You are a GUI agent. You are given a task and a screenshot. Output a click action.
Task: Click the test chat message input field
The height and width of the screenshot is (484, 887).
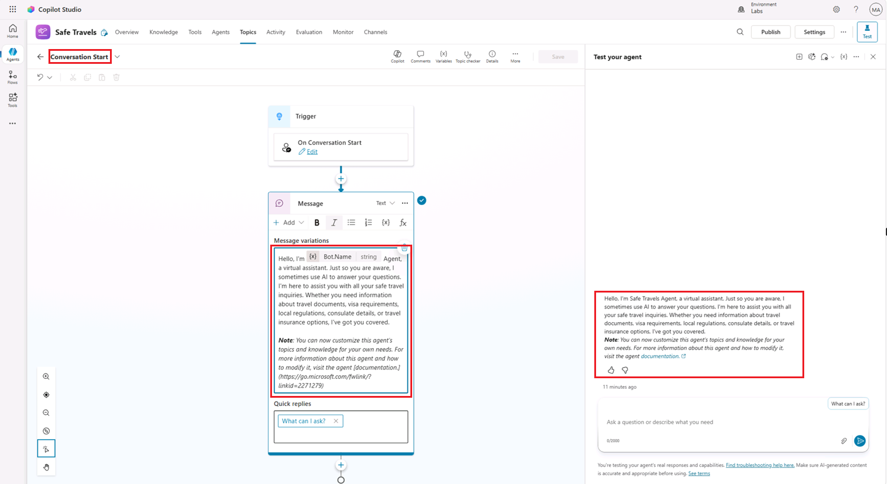tap(733, 422)
